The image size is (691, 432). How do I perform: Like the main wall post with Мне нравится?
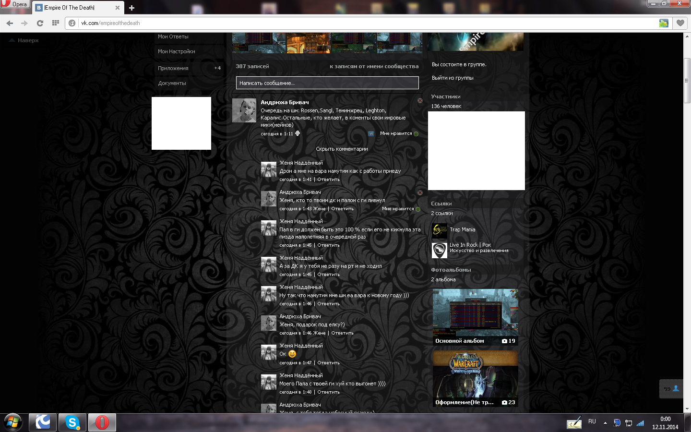399,133
